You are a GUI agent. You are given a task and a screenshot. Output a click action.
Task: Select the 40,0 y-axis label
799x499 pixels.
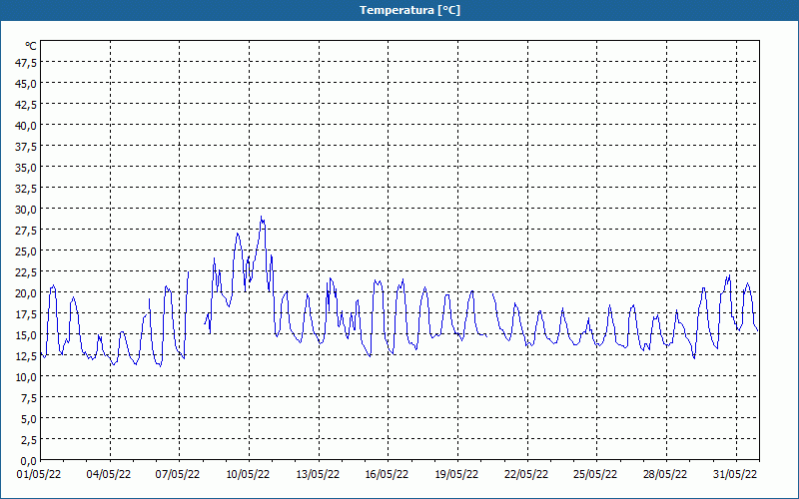(27, 126)
